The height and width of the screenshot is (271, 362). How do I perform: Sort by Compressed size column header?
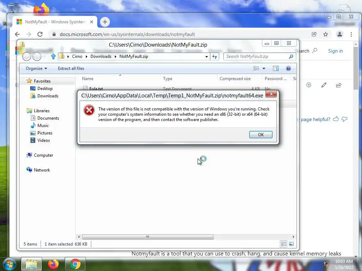point(235,79)
